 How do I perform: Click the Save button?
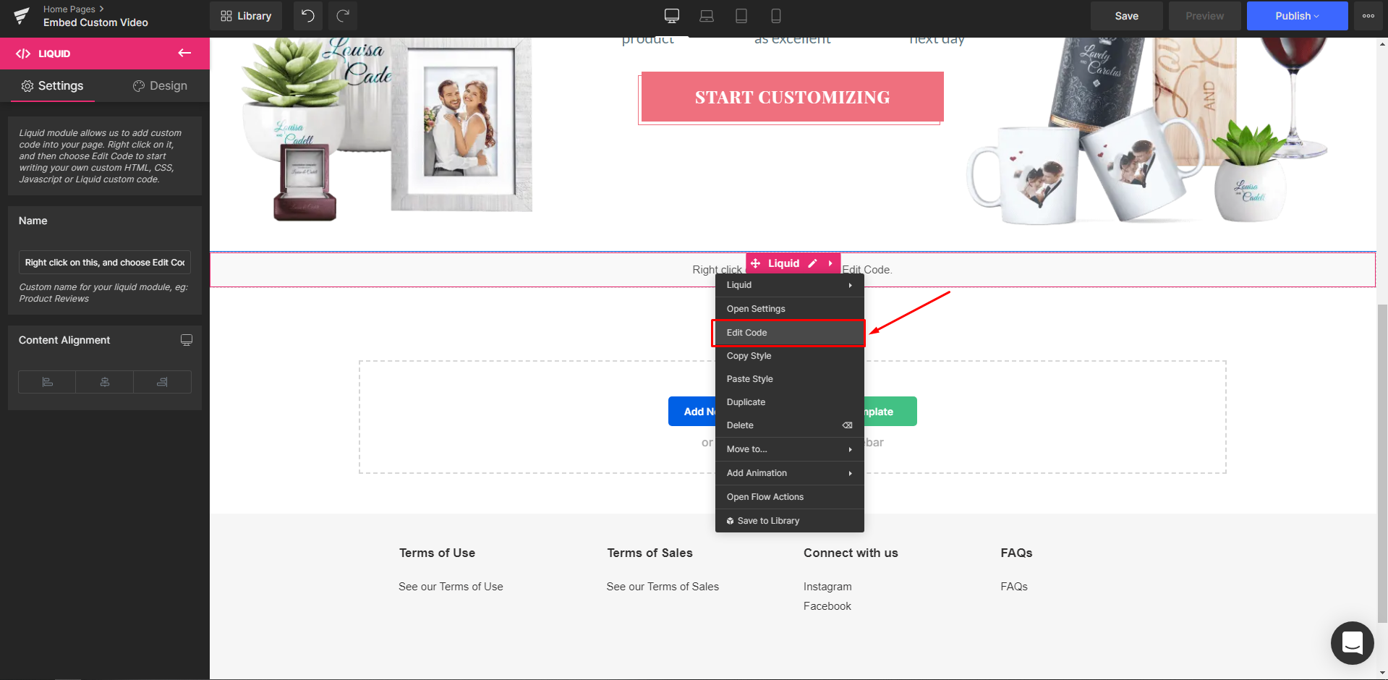pyautogui.click(x=1126, y=16)
